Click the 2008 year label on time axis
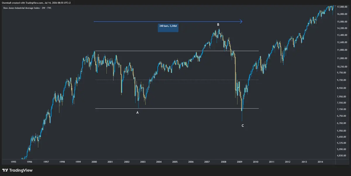 [223, 162]
